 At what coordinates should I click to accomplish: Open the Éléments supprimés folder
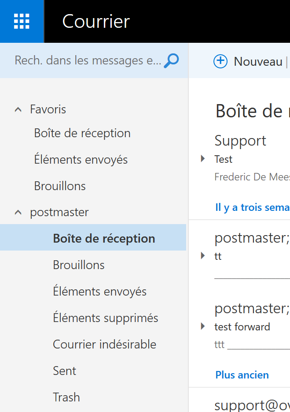pos(106,318)
